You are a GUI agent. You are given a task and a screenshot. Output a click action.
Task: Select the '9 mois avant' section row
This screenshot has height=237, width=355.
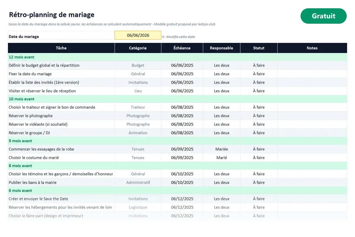point(177,141)
